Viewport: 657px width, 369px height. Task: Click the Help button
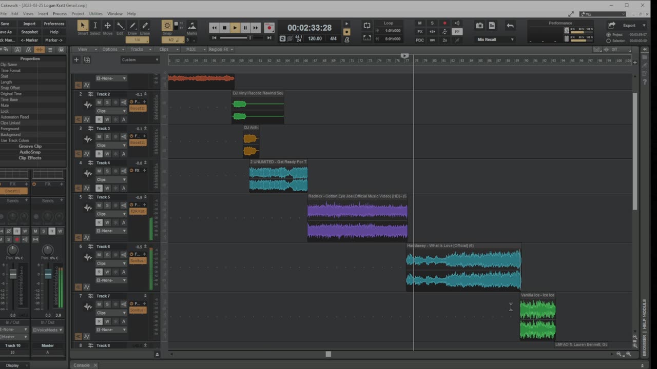click(54, 32)
